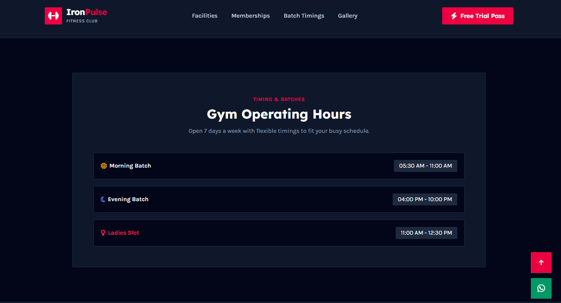
Task: Click the female symbol icon beside Ladies Slot
Action: [x=103, y=233]
